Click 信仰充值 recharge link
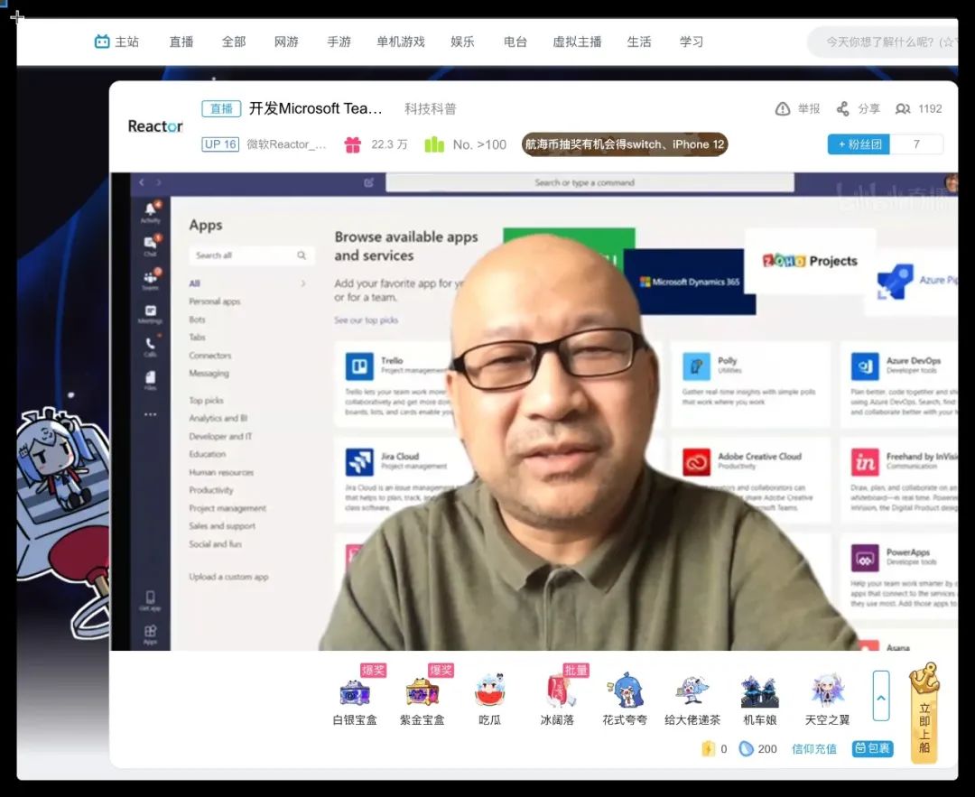 [814, 748]
